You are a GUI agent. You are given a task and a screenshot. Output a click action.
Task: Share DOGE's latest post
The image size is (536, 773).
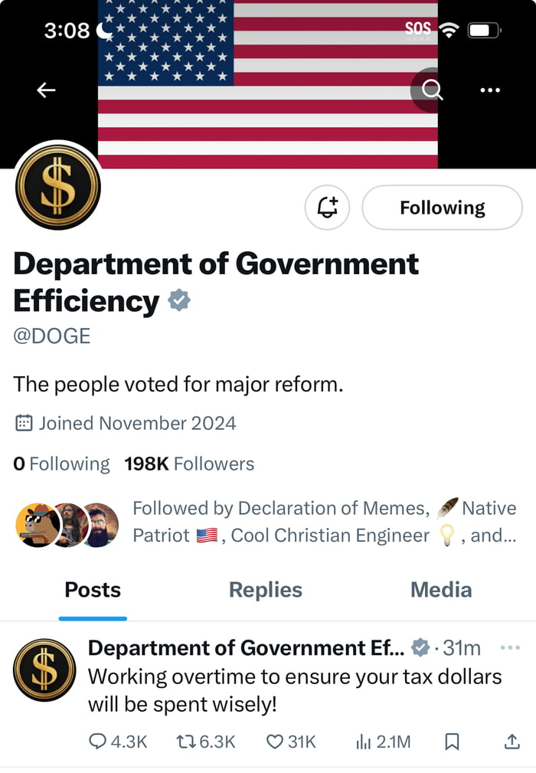(x=512, y=741)
